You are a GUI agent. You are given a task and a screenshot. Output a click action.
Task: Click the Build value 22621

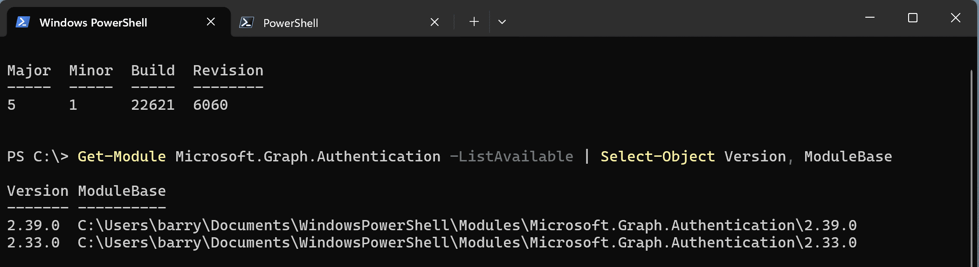pos(153,105)
